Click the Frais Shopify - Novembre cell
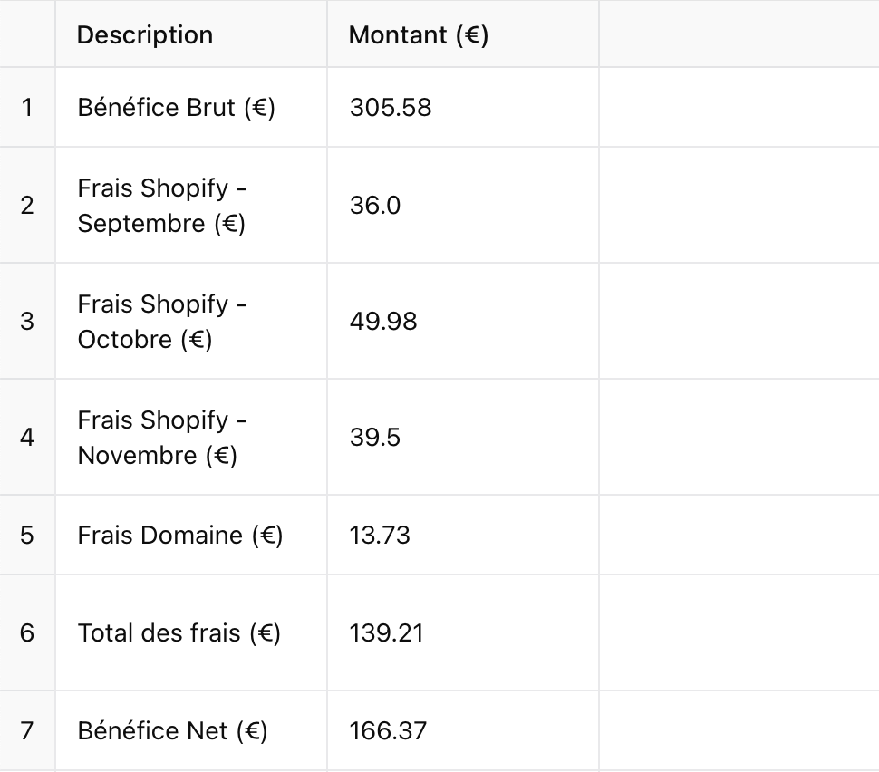 (x=163, y=438)
